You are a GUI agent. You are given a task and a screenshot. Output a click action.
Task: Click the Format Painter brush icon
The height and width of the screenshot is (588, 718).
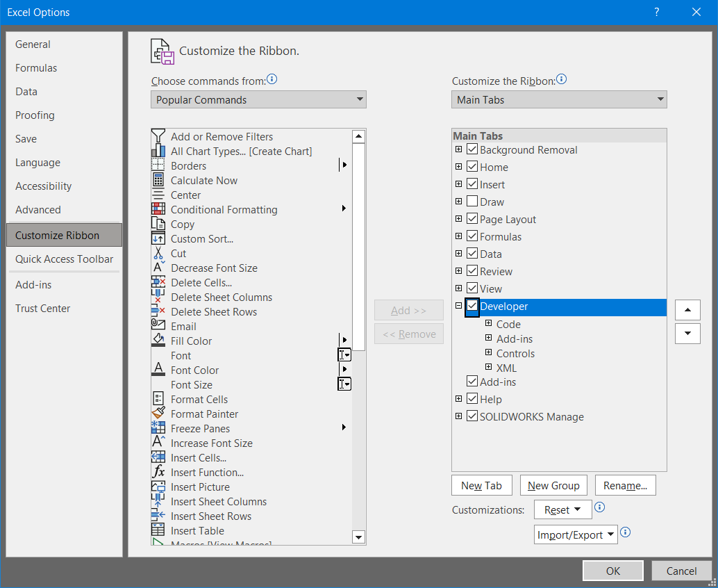click(158, 414)
